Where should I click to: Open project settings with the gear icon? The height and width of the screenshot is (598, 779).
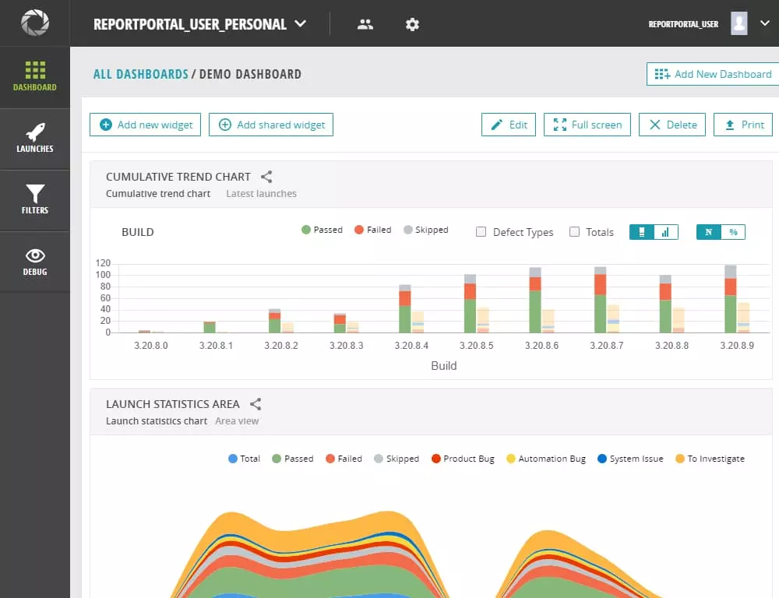tap(412, 24)
